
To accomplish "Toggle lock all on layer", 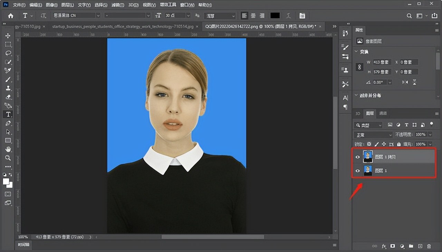I will click(399, 144).
